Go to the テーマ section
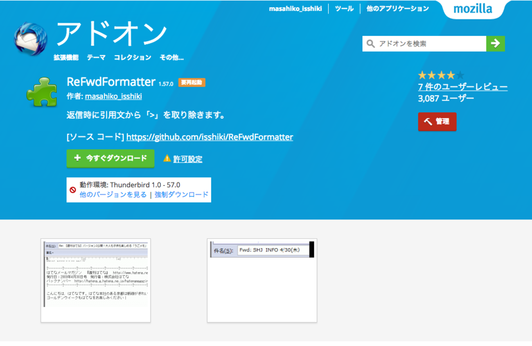Screen dimensions: 532x346 pyautogui.click(x=96, y=58)
